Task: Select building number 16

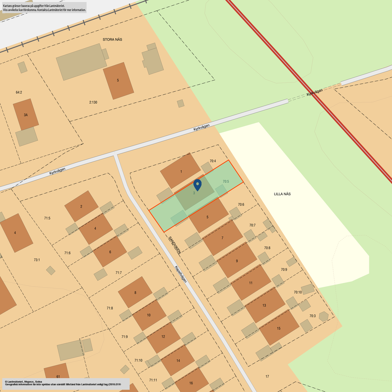Action: pos(191,382)
